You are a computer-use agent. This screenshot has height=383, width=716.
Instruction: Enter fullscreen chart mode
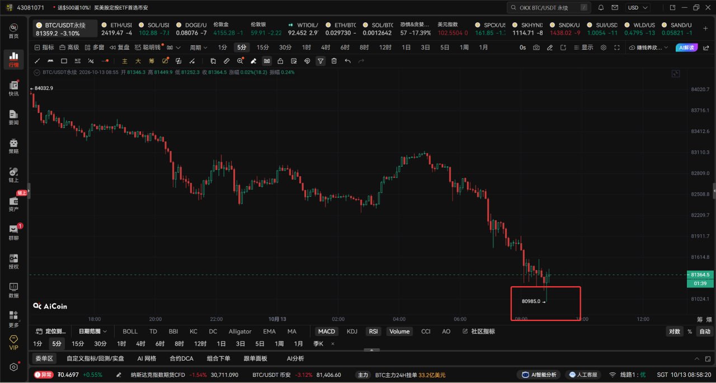(617, 48)
